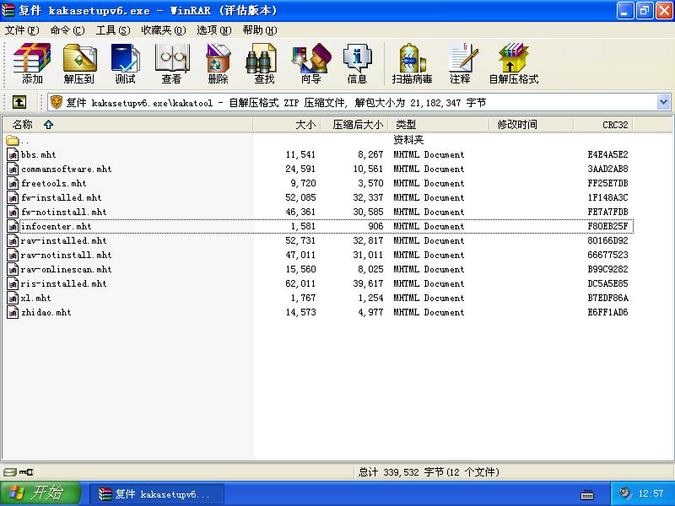
Task: Click the CRC32 value B7EDF86A
Action: (607, 298)
